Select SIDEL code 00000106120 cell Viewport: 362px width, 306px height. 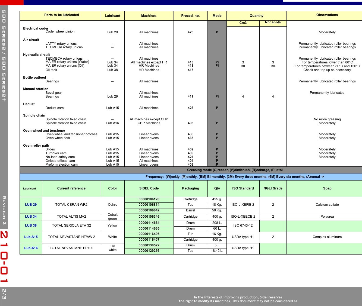point(149,199)
